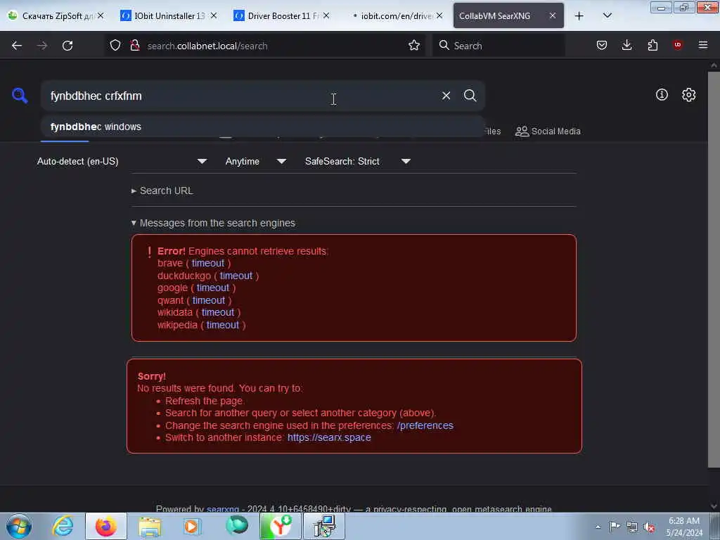Open SearXNG preferences gear icon

point(689,95)
